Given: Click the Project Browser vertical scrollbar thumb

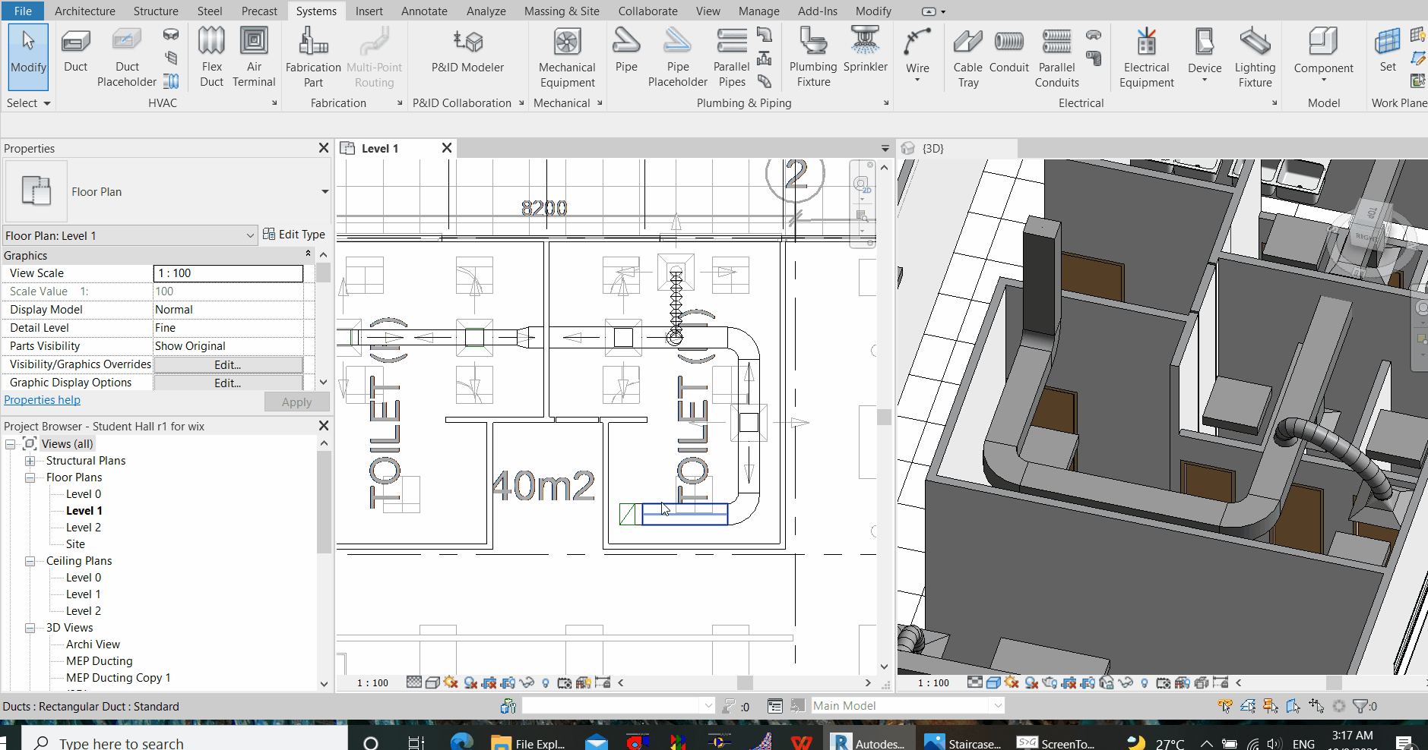Looking at the screenshot, I should (324, 503).
